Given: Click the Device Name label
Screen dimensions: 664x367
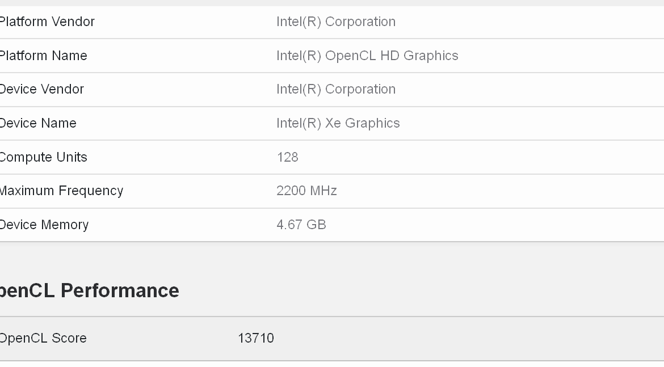Looking at the screenshot, I should tap(37, 123).
